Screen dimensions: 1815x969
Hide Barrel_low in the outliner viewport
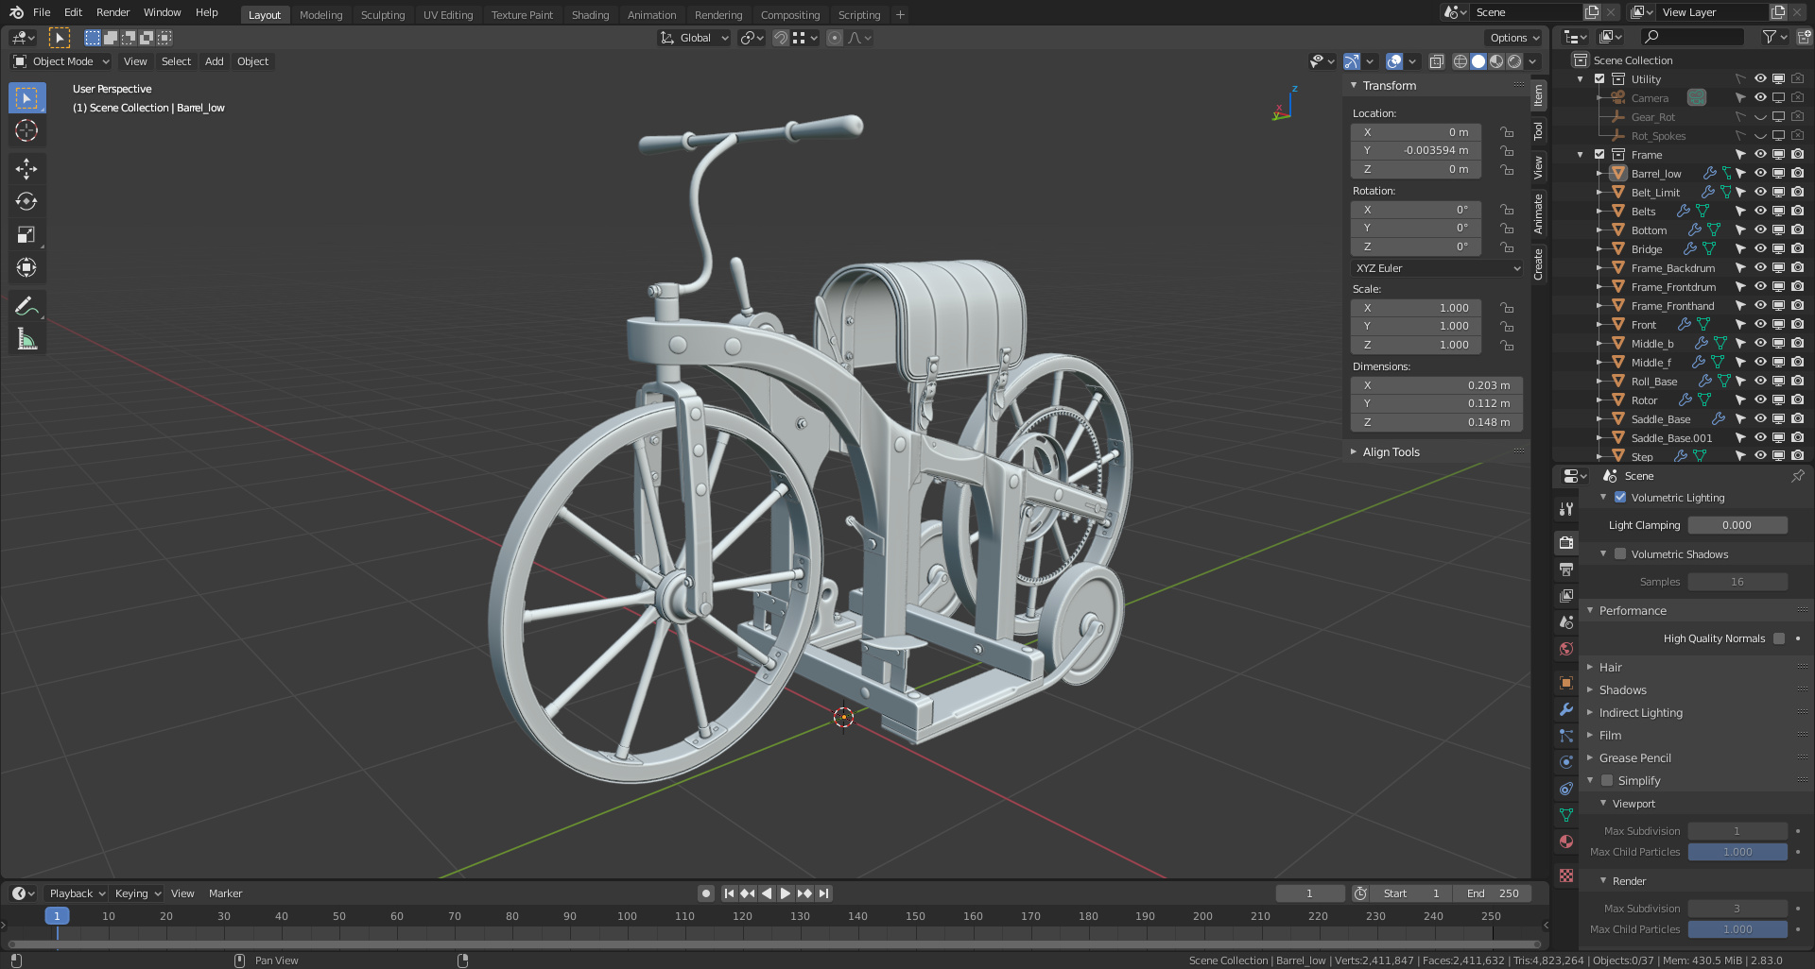tap(1760, 174)
